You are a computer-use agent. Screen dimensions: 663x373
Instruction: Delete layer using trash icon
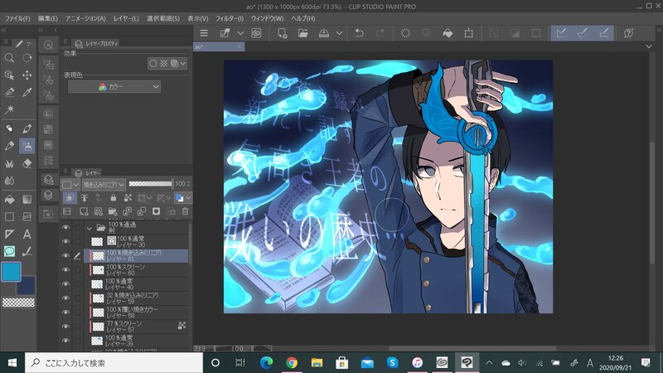coord(185,211)
